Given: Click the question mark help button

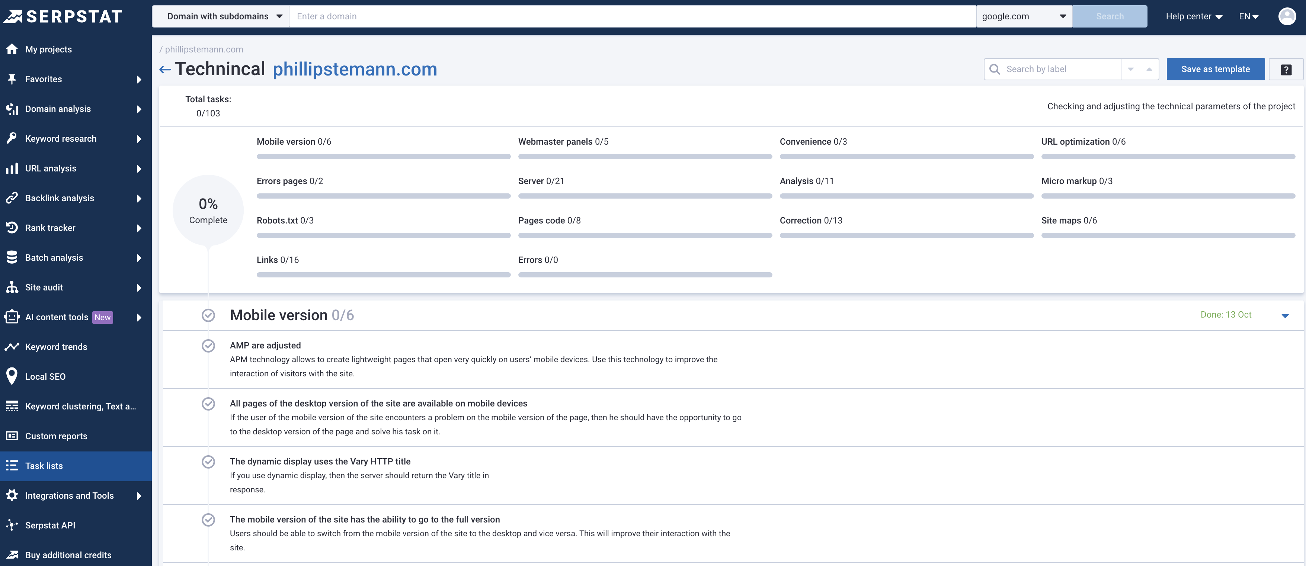Looking at the screenshot, I should pos(1286,70).
